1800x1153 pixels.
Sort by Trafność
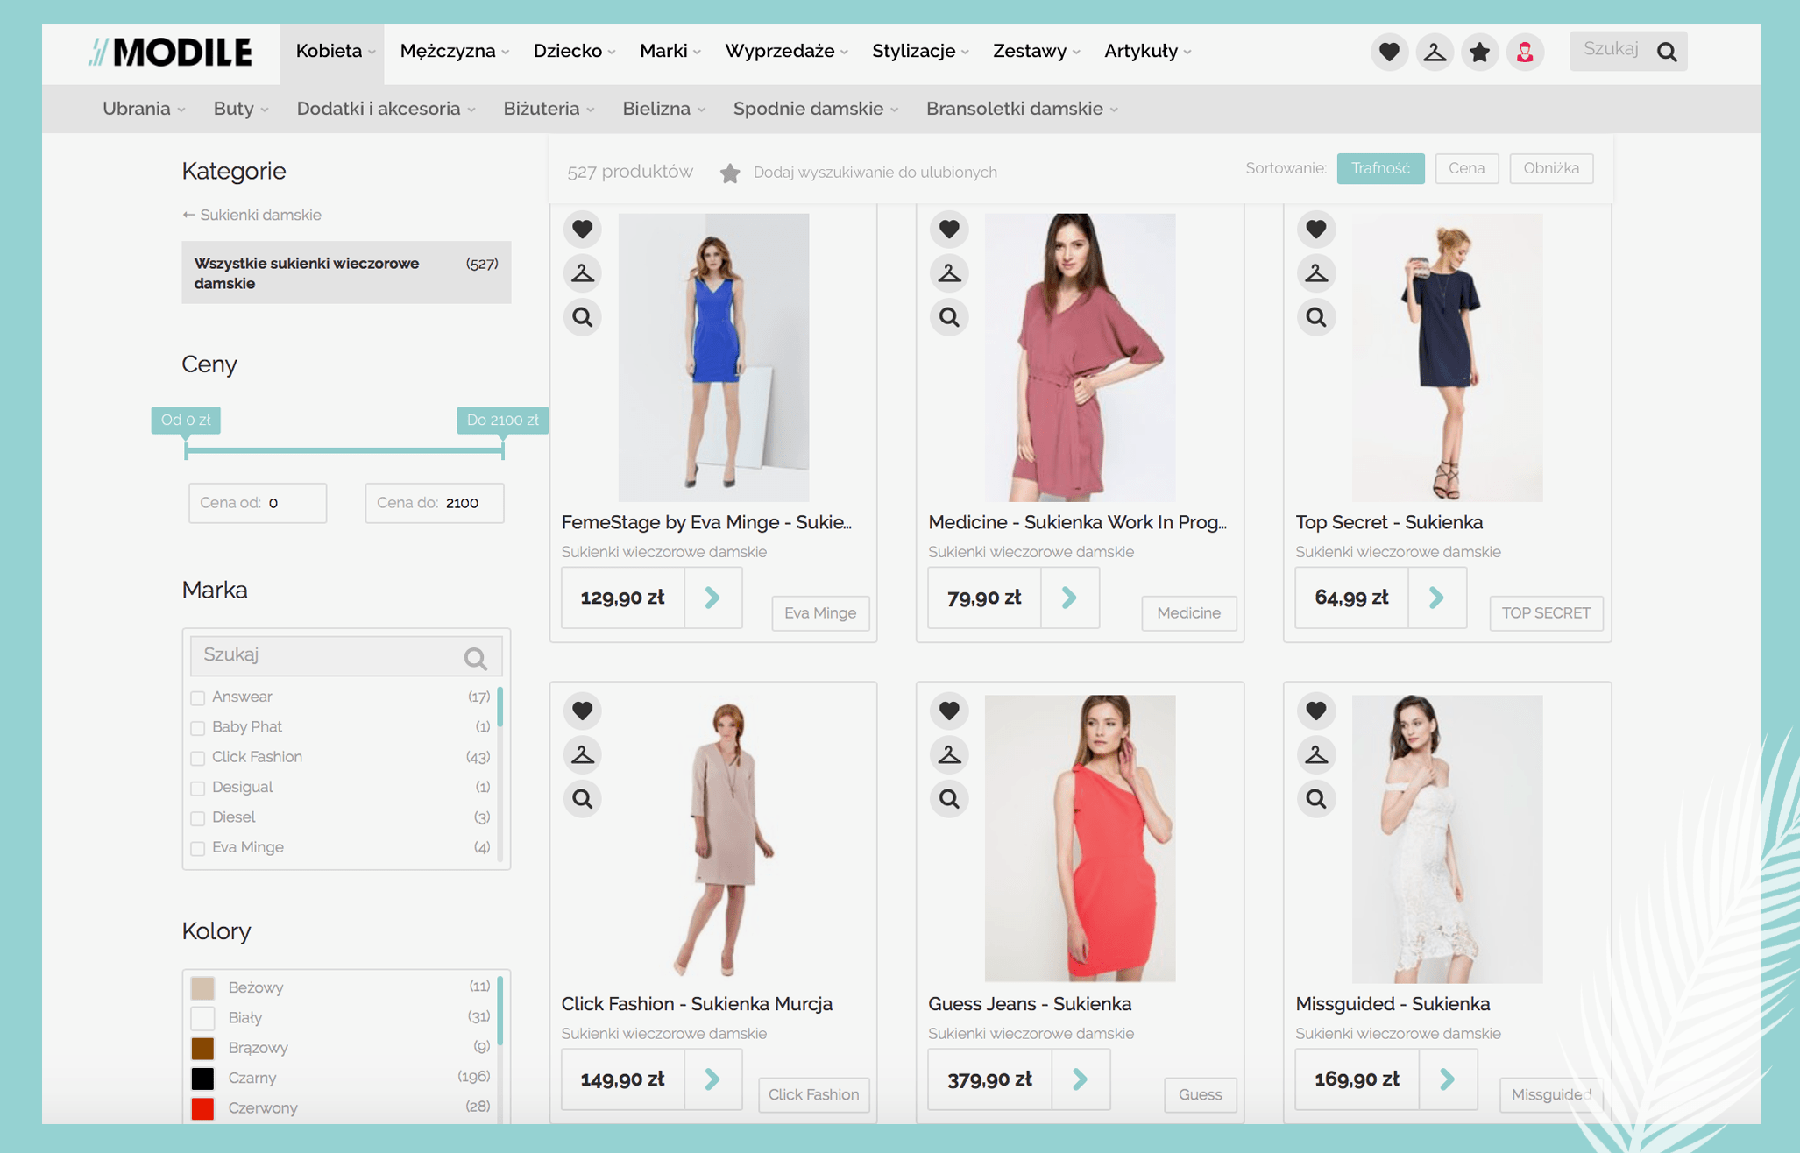pos(1380,168)
